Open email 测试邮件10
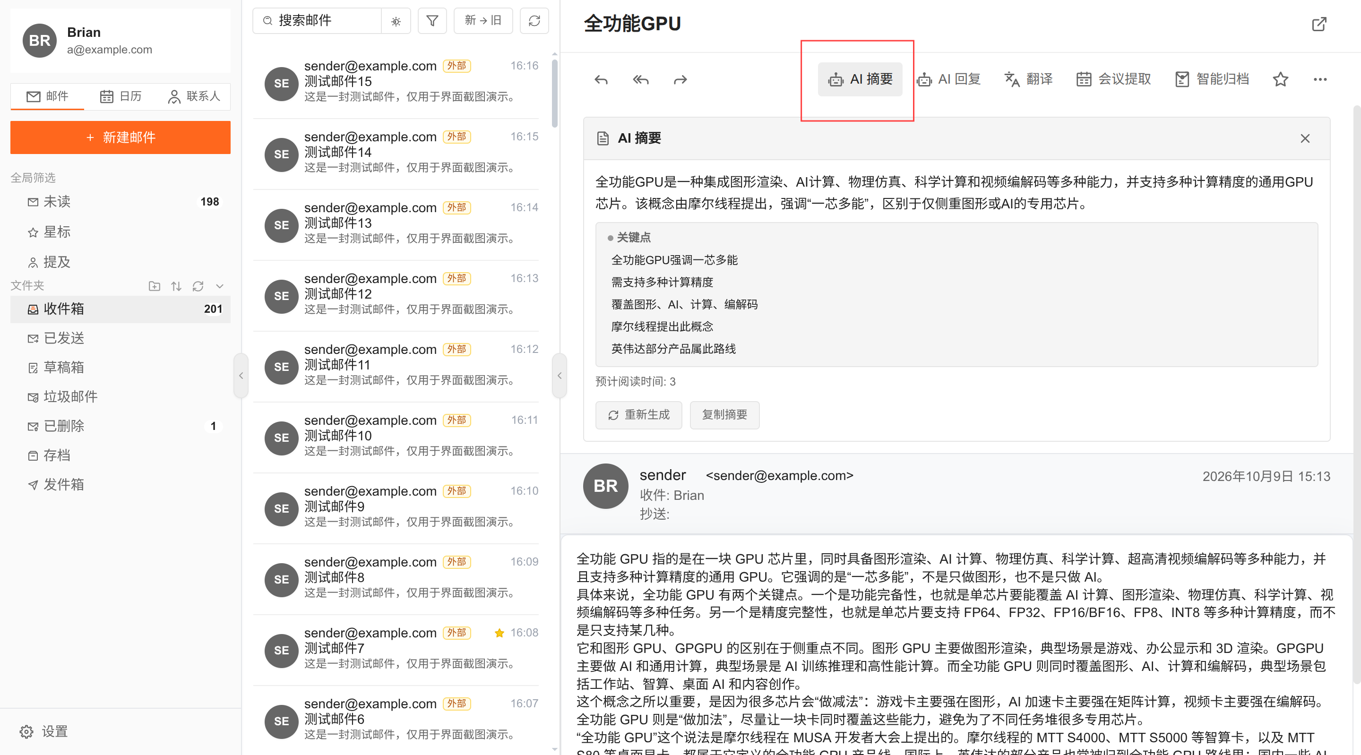The image size is (1361, 755). coord(396,437)
